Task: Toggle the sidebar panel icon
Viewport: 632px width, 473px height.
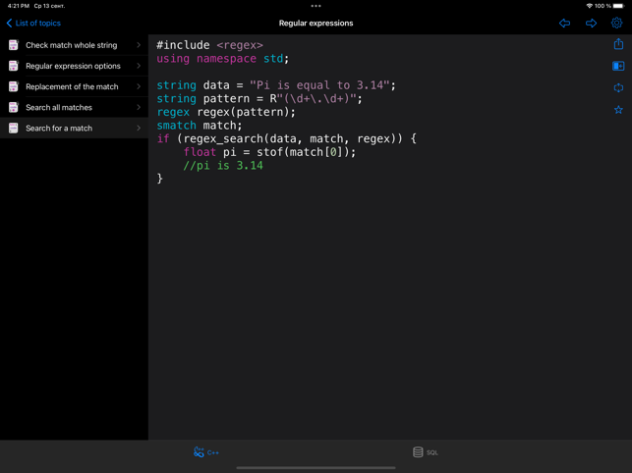Action: click(x=618, y=66)
